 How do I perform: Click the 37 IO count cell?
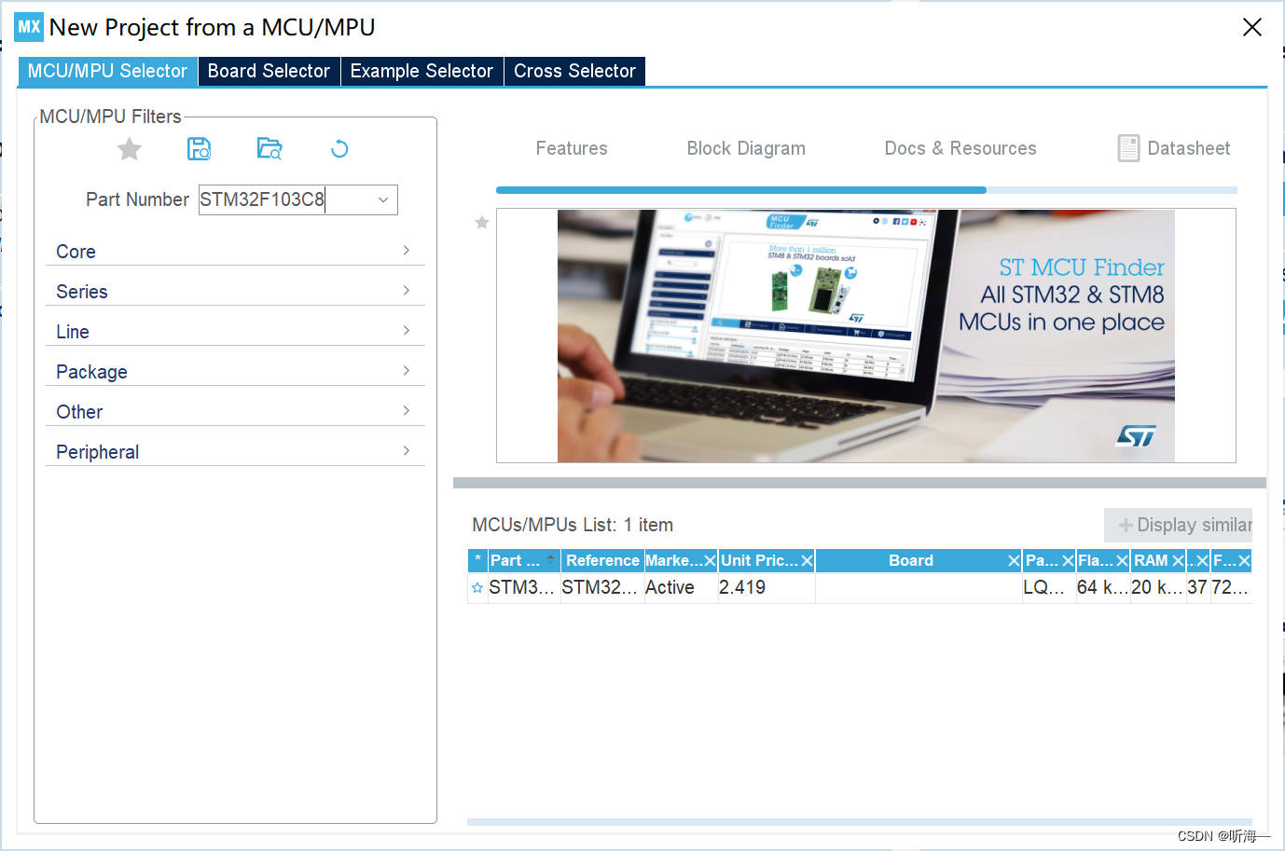(x=1197, y=588)
